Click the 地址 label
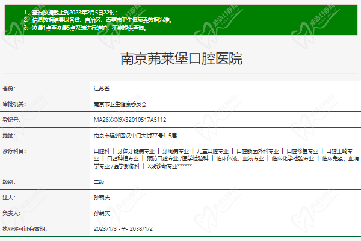361x241 pixels. point(9,136)
